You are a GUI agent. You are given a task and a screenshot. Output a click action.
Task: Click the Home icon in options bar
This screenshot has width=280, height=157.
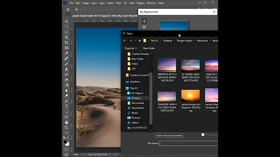click(x=68, y=9)
